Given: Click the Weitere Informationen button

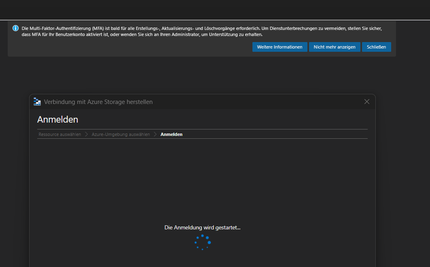Looking at the screenshot, I should pyautogui.click(x=280, y=47).
